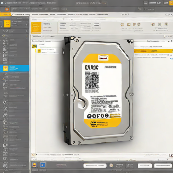
Task: Click the small orange circle below the main panel
Action: click(33, 155)
